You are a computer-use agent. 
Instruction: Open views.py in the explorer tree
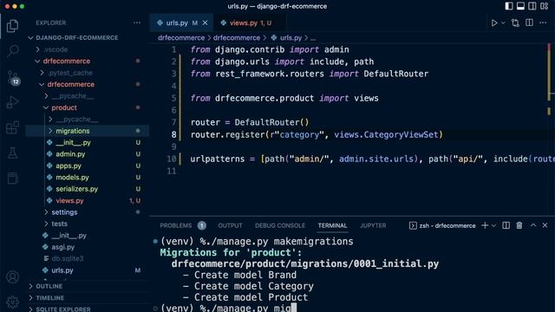point(69,201)
